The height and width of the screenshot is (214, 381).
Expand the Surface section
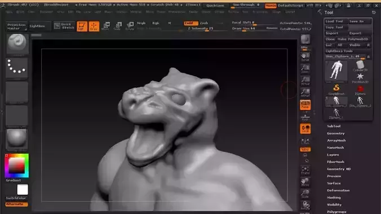pyautogui.click(x=334, y=183)
